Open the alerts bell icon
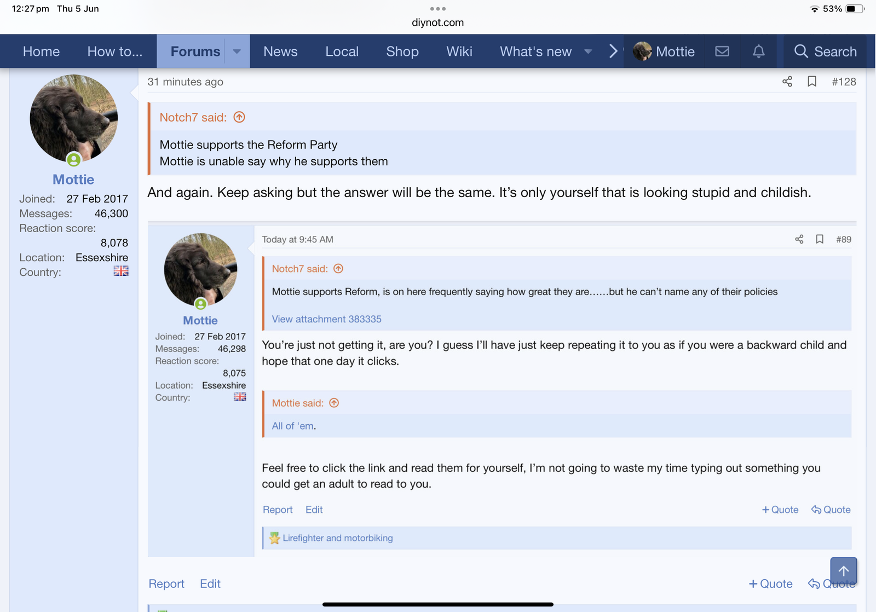 tap(758, 51)
